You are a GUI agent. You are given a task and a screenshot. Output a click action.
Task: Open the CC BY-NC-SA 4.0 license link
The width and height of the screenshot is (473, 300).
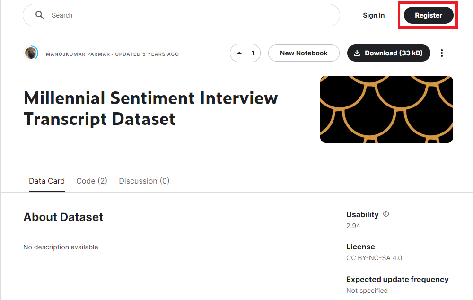point(374,258)
